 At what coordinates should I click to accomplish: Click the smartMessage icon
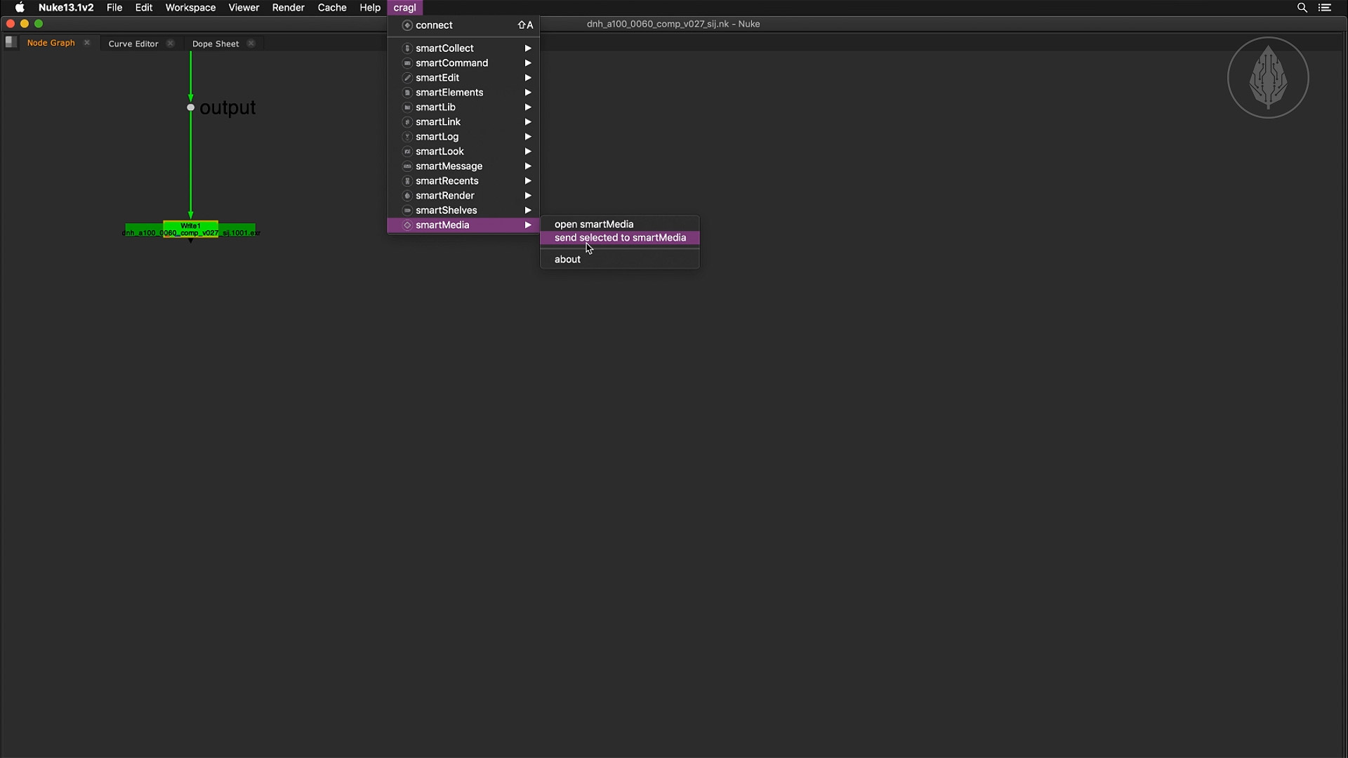[407, 166]
